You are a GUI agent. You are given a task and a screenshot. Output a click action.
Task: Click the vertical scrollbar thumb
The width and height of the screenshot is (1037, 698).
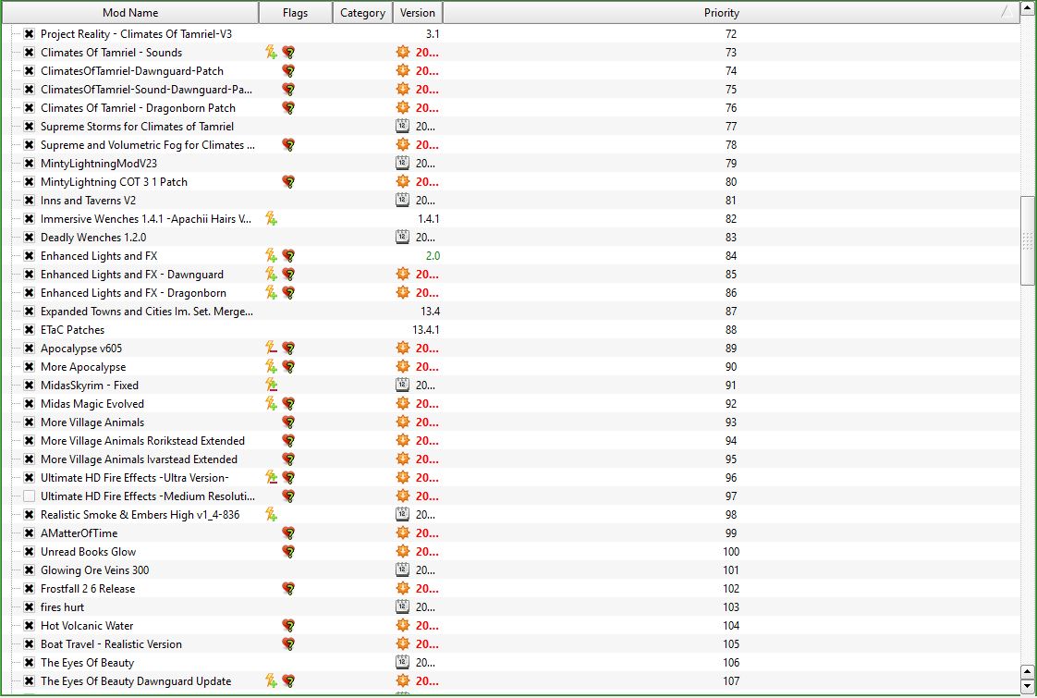click(x=1027, y=240)
